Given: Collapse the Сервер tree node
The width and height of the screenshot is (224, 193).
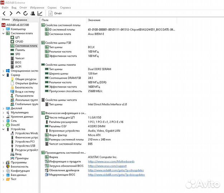Looking at the screenshot, I should (x=4, y=75).
